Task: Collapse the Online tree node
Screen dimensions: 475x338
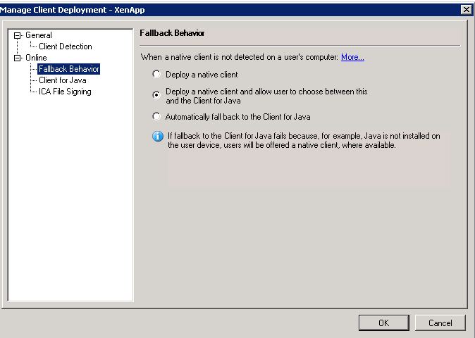Action: pos(18,58)
